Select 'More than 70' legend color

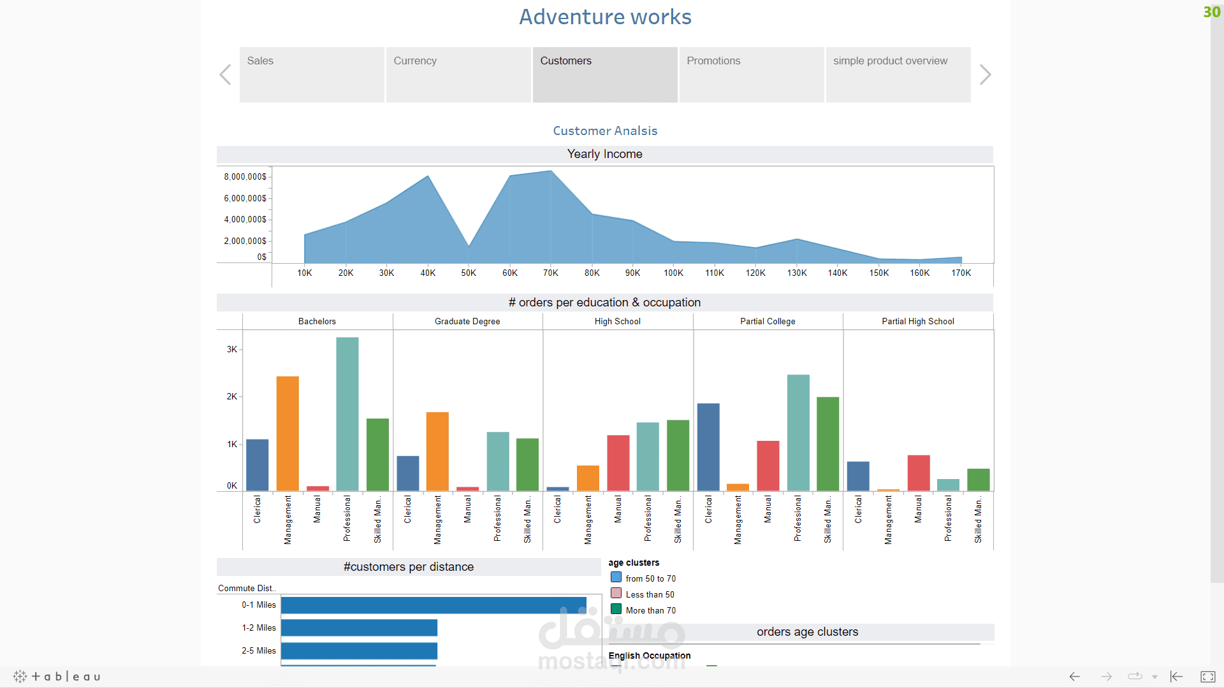pyautogui.click(x=616, y=610)
